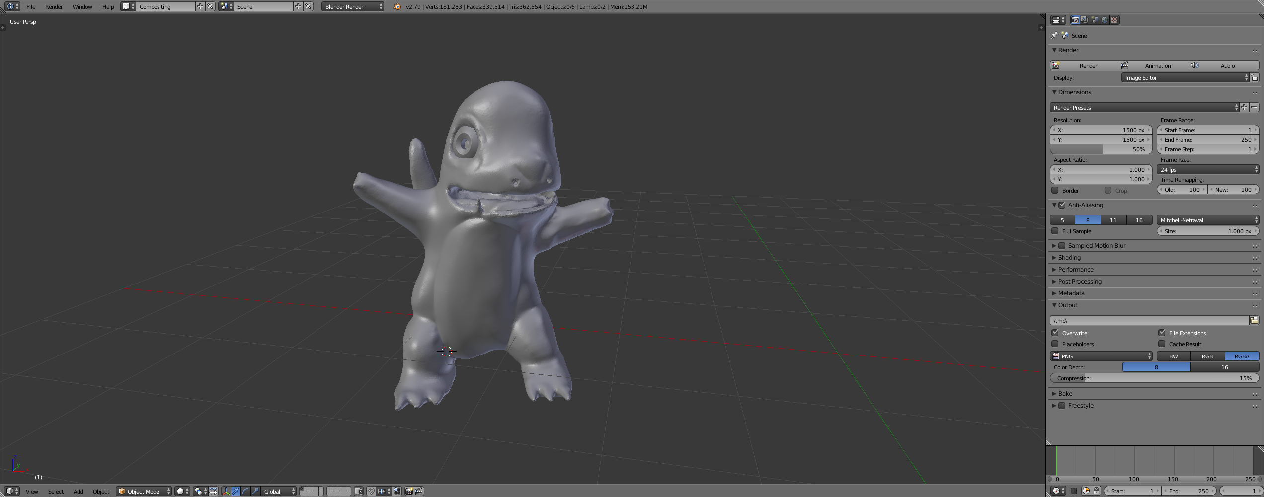Viewport: 1264px width, 497px height.
Task: Open the Global orientation dropdown
Action: coord(279,491)
